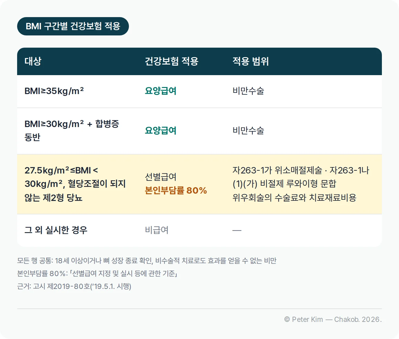Click the "그 외 실시한 경우" row label
The image size is (399, 339).
click(56, 230)
